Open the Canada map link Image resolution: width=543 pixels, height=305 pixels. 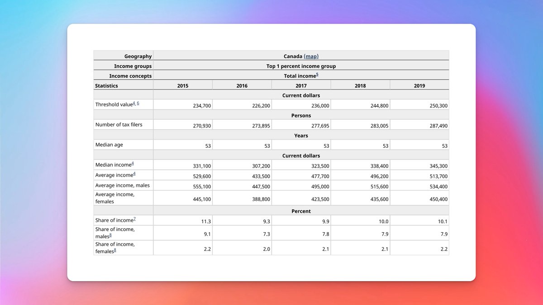tap(311, 56)
